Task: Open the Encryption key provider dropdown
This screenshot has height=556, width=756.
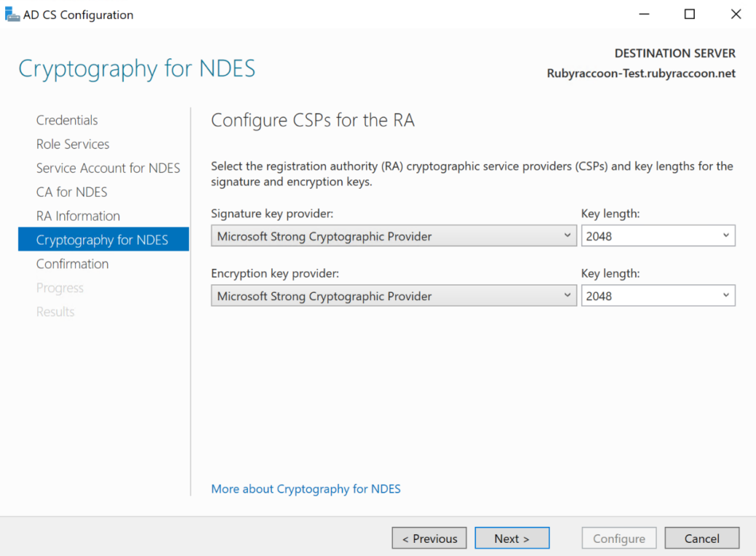Action: 567,295
